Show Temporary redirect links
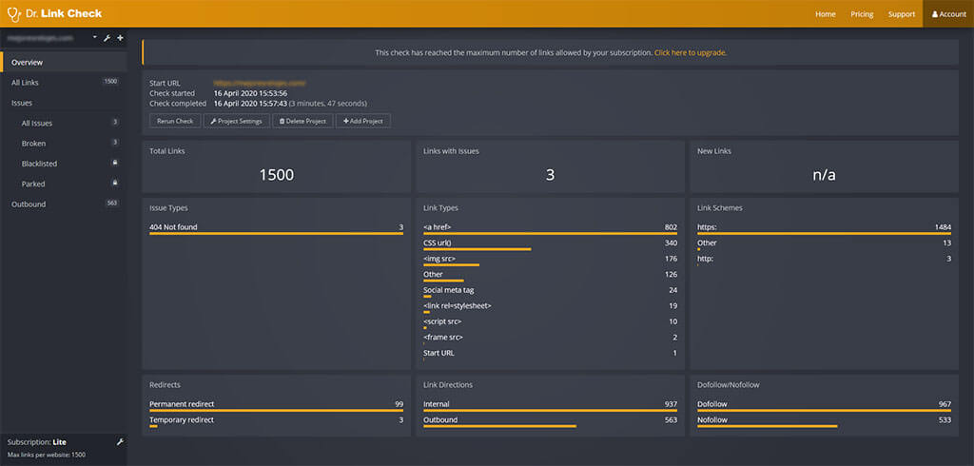This screenshot has height=466, width=974. point(277,421)
